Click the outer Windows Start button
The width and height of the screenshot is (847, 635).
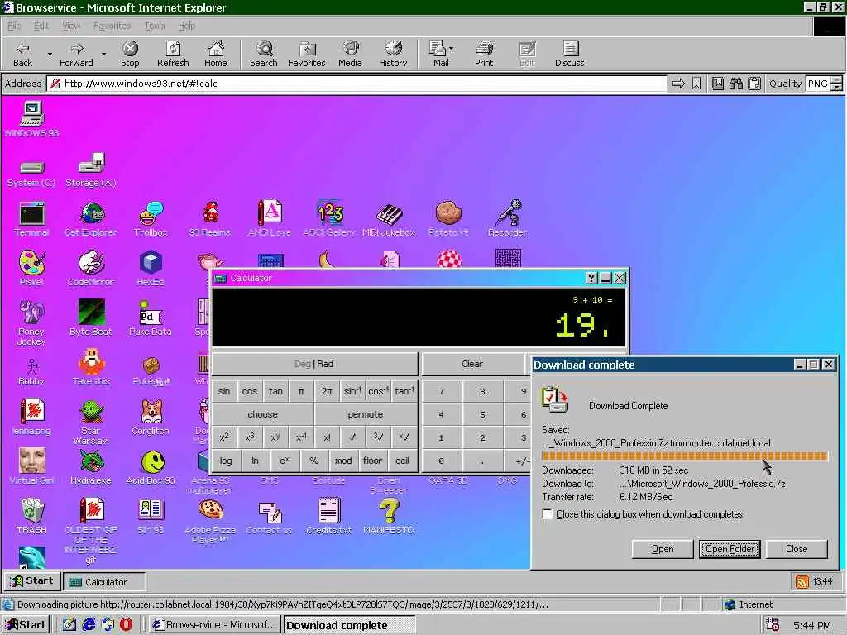[x=26, y=625]
